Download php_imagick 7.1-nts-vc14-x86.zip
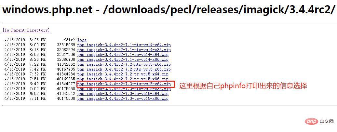The image size is (337, 132). click(124, 50)
